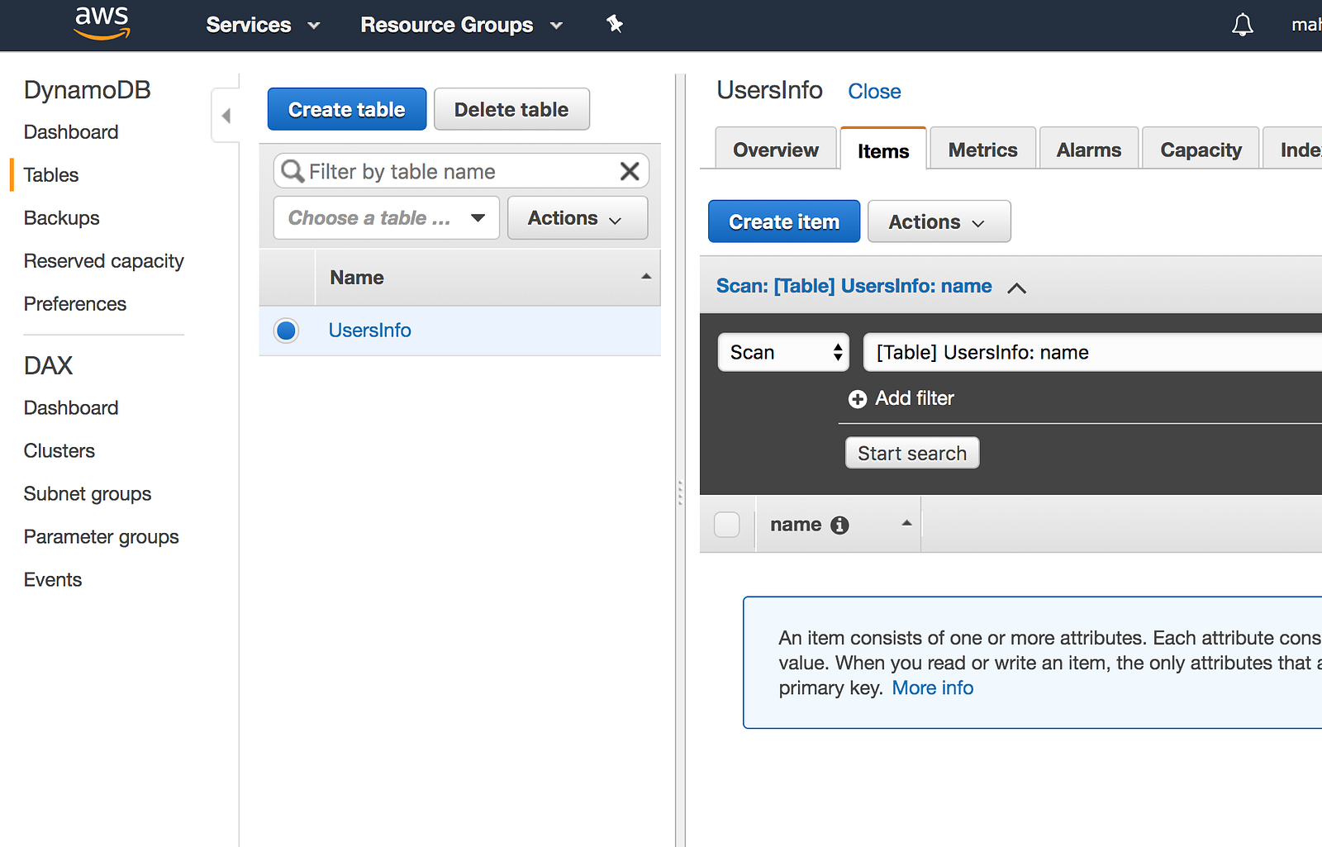1322x847 pixels.
Task: Open Preferences in the sidebar
Action: click(75, 304)
